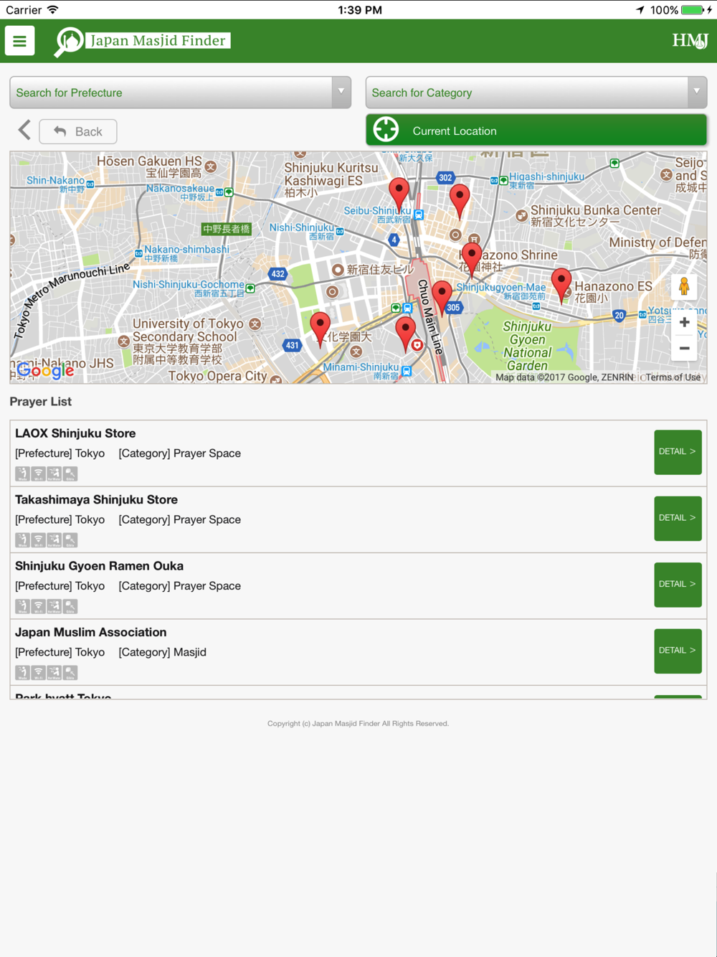The width and height of the screenshot is (717, 957).
Task: Click the left chevron arrow beside Back
Action: pos(24,131)
